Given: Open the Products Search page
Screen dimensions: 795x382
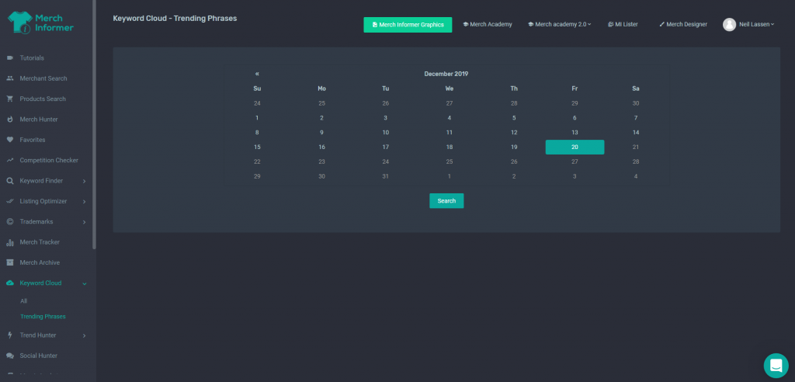Looking at the screenshot, I should coord(43,99).
